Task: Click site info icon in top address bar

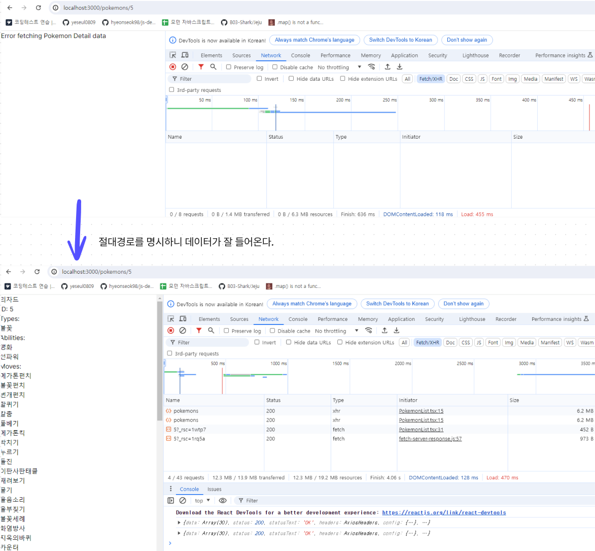Action: [55, 8]
